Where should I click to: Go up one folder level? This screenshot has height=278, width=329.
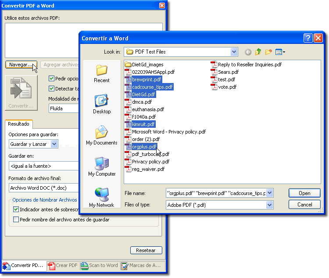258,52
